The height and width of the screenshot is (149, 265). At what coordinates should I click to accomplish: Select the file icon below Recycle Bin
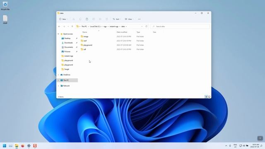click(x=5, y=19)
